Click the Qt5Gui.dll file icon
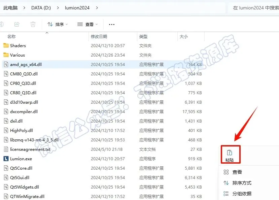This screenshot has width=279, height=200. pos(6,177)
